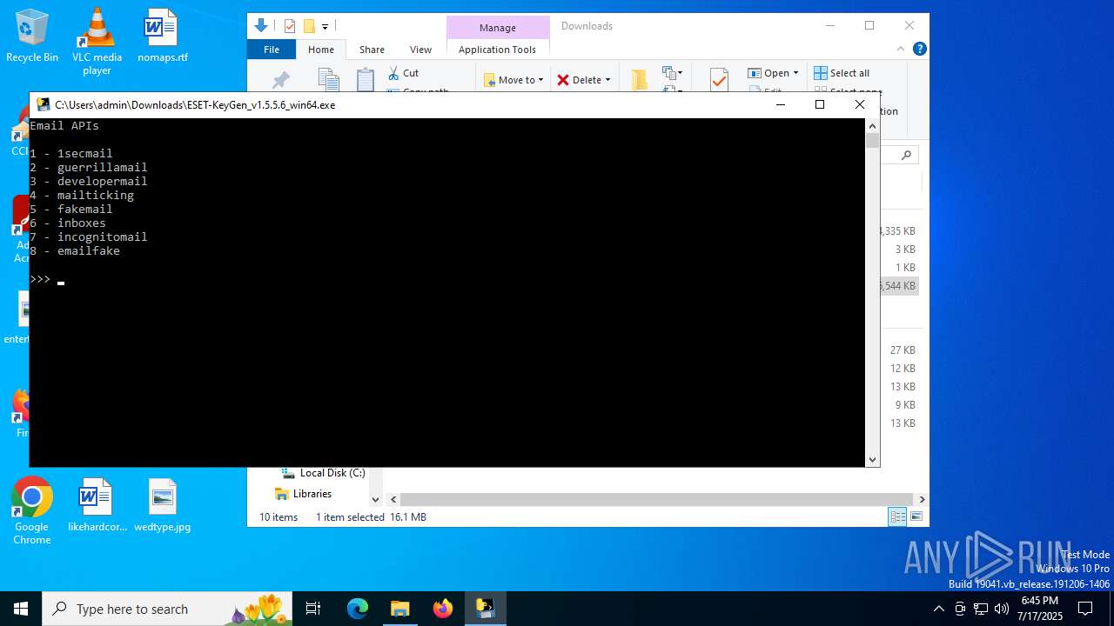Open Task View on taskbar

click(313, 609)
